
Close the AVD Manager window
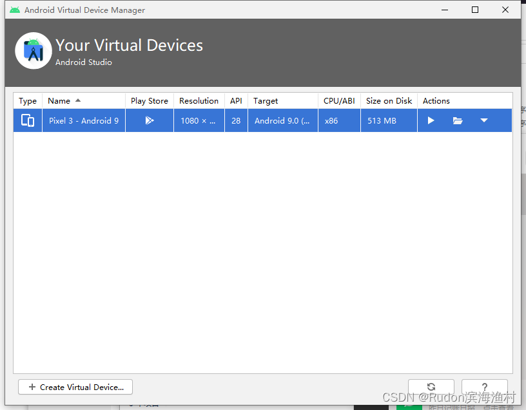tap(505, 10)
